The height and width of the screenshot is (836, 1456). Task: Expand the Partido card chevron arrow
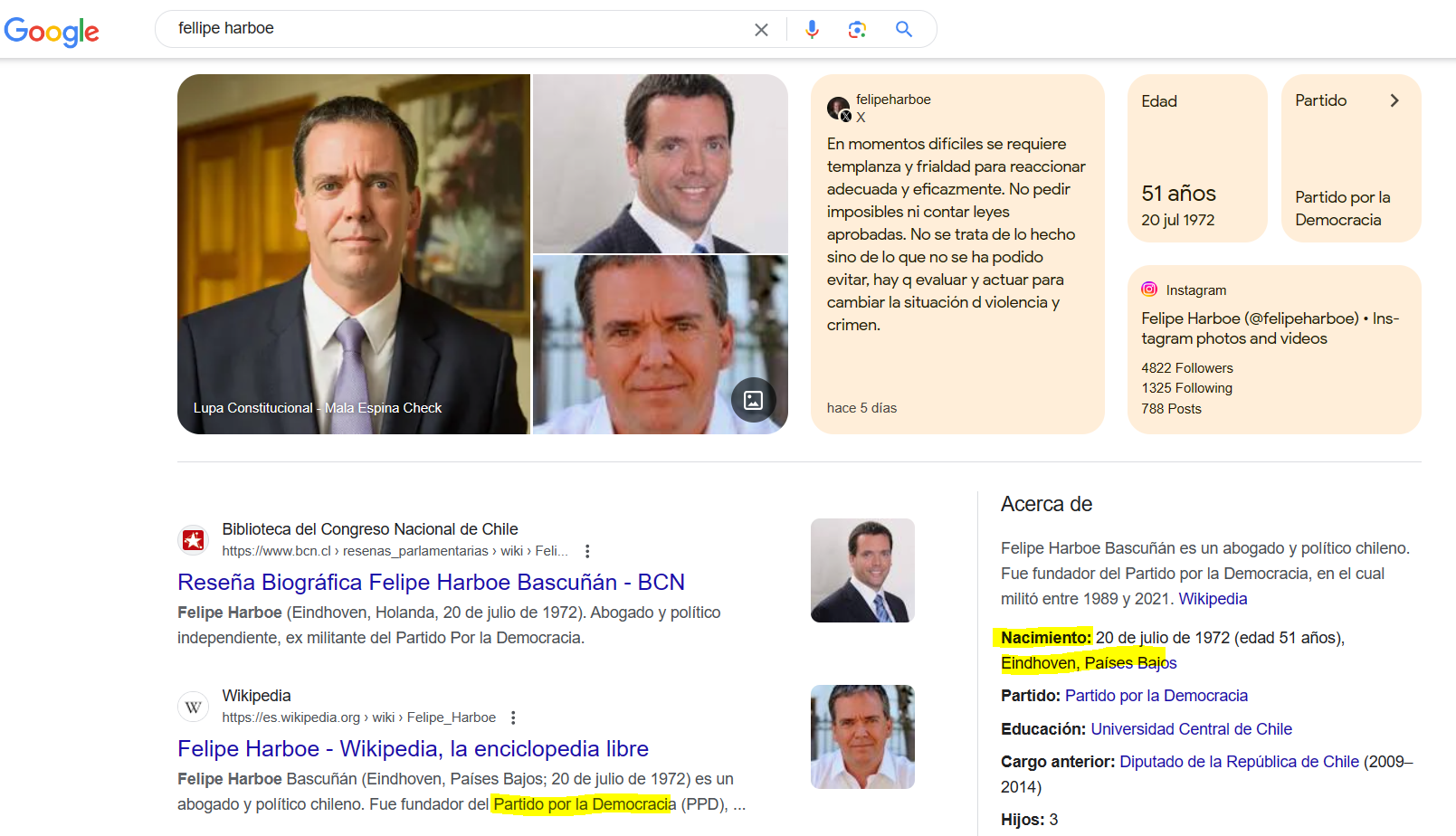[1394, 100]
